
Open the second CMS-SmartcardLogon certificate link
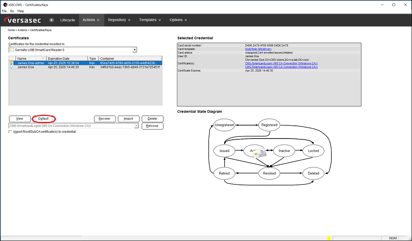281,67
